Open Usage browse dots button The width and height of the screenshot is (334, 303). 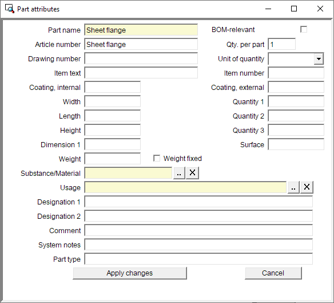[x=293, y=187]
